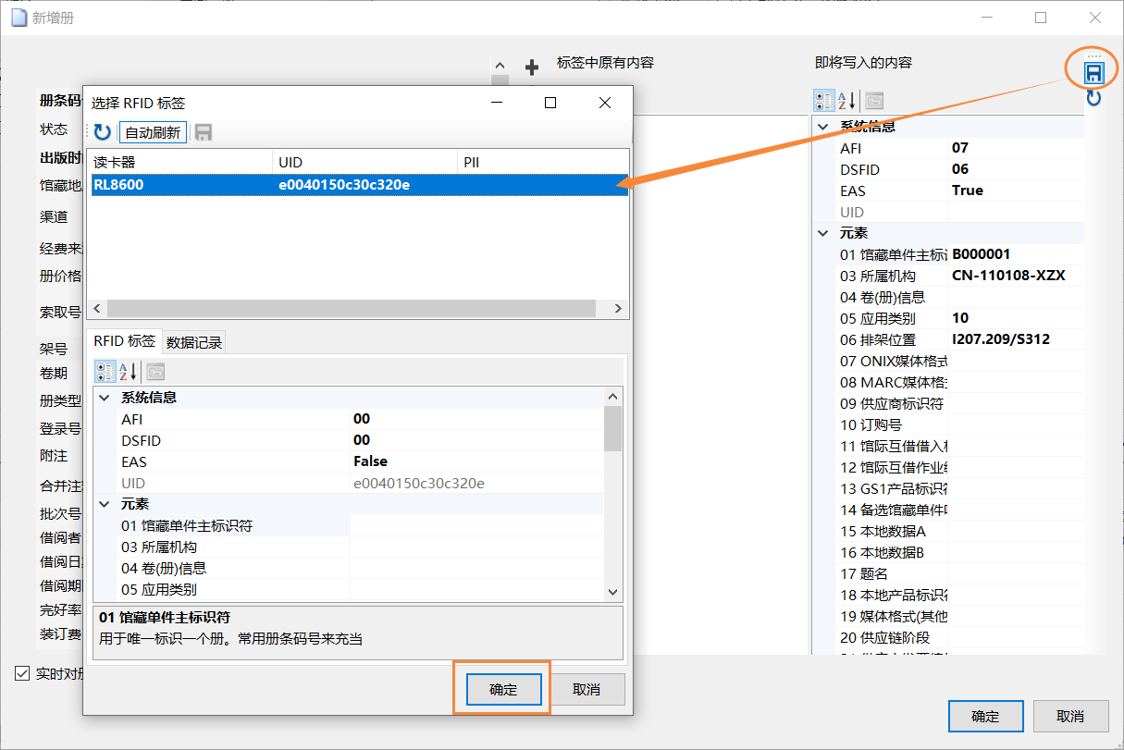The height and width of the screenshot is (750, 1124).
Task: Toggle the 实时对比 checkbox
Action: click(23, 673)
